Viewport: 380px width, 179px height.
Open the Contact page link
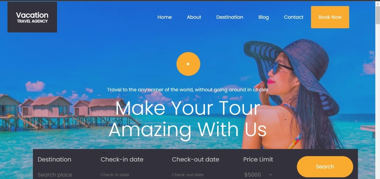294,17
